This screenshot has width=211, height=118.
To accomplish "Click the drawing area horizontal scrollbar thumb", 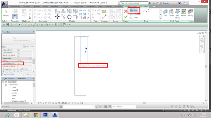I will point(144,103).
